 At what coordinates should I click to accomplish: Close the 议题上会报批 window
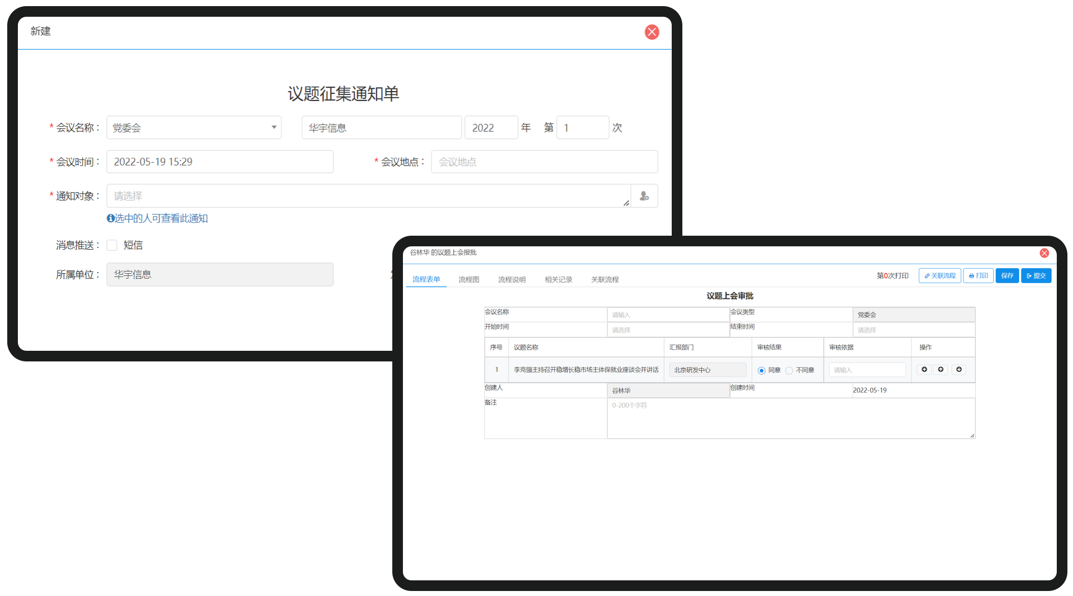pos(1044,253)
